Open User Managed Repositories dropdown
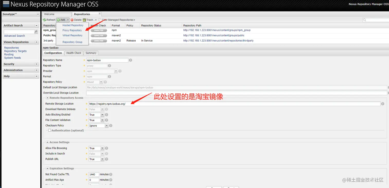The width and height of the screenshot is (389, 188). click(117, 20)
